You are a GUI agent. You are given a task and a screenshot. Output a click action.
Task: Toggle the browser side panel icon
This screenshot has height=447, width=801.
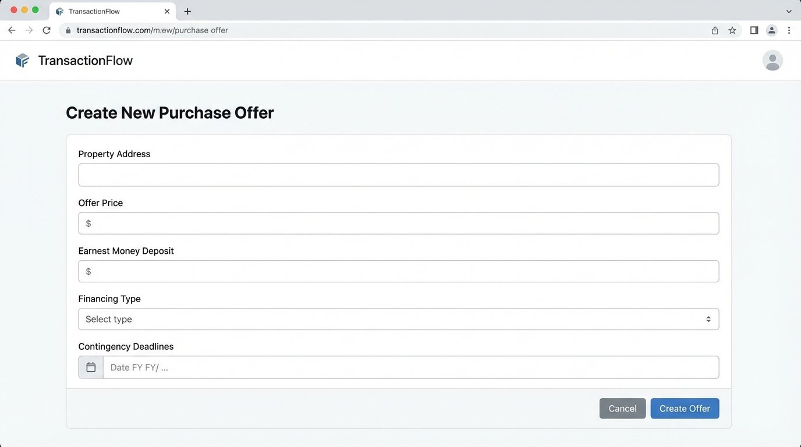pyautogui.click(x=754, y=30)
